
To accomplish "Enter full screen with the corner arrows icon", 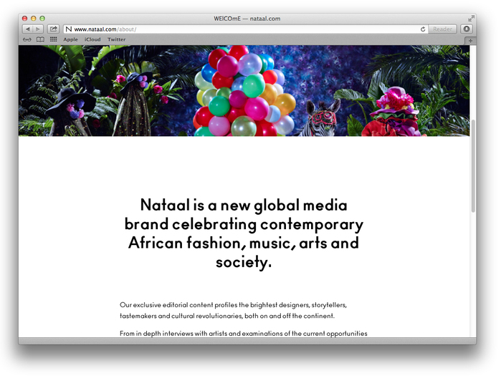I will (x=472, y=18).
